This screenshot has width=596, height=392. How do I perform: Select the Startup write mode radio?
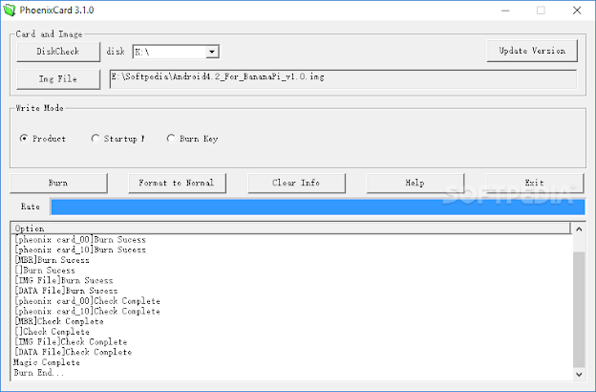(117, 139)
